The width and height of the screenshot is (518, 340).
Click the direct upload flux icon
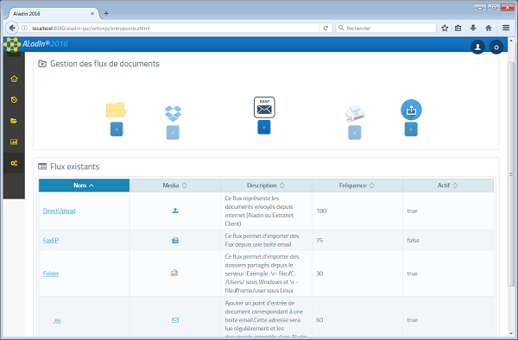point(411,110)
